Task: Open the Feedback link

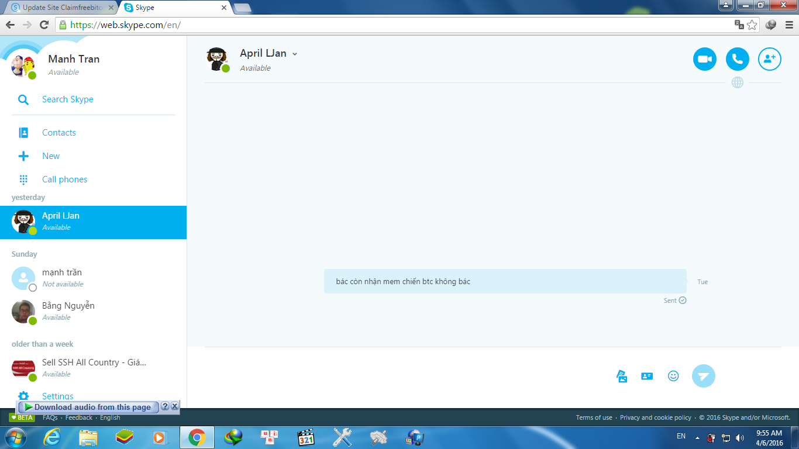Action: (x=79, y=417)
